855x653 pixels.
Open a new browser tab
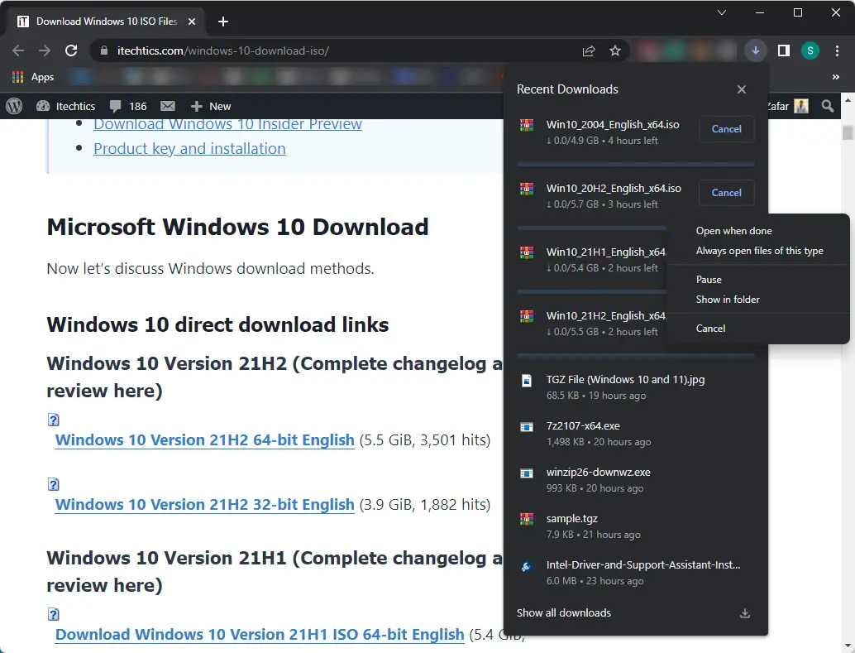223,22
